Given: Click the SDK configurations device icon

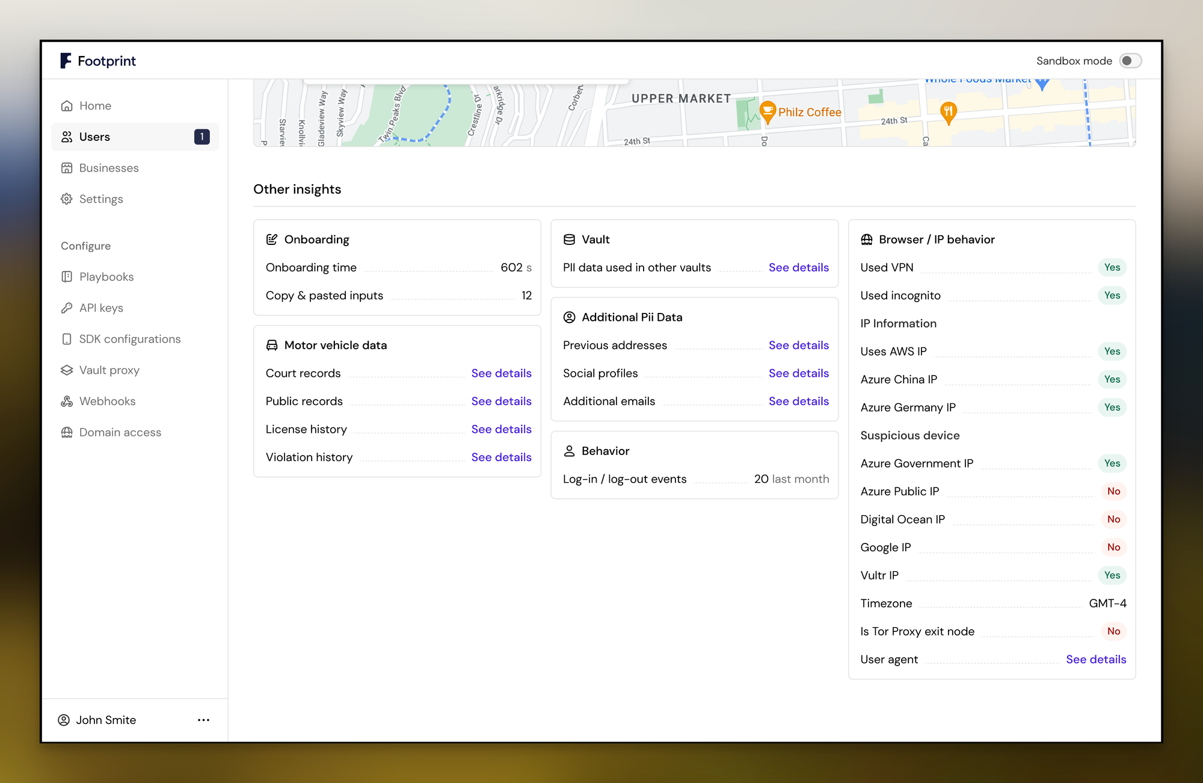Looking at the screenshot, I should click(x=67, y=339).
